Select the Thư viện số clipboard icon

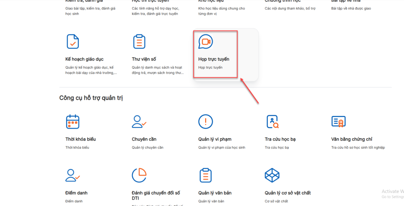point(139,42)
